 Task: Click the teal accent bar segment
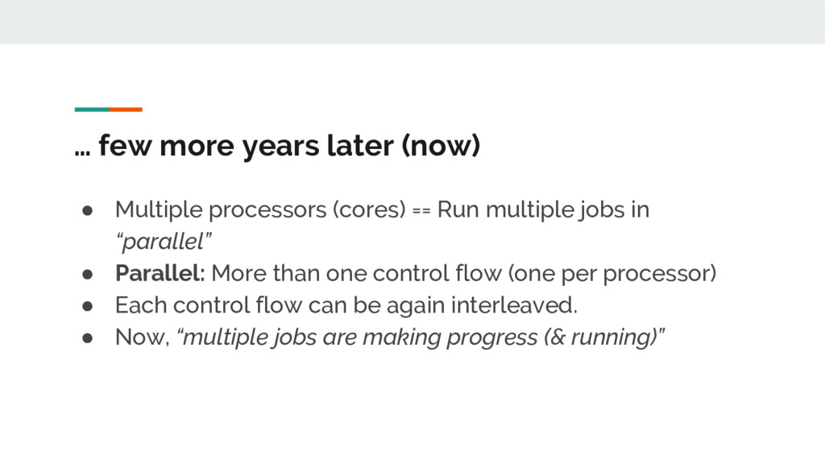91,109
